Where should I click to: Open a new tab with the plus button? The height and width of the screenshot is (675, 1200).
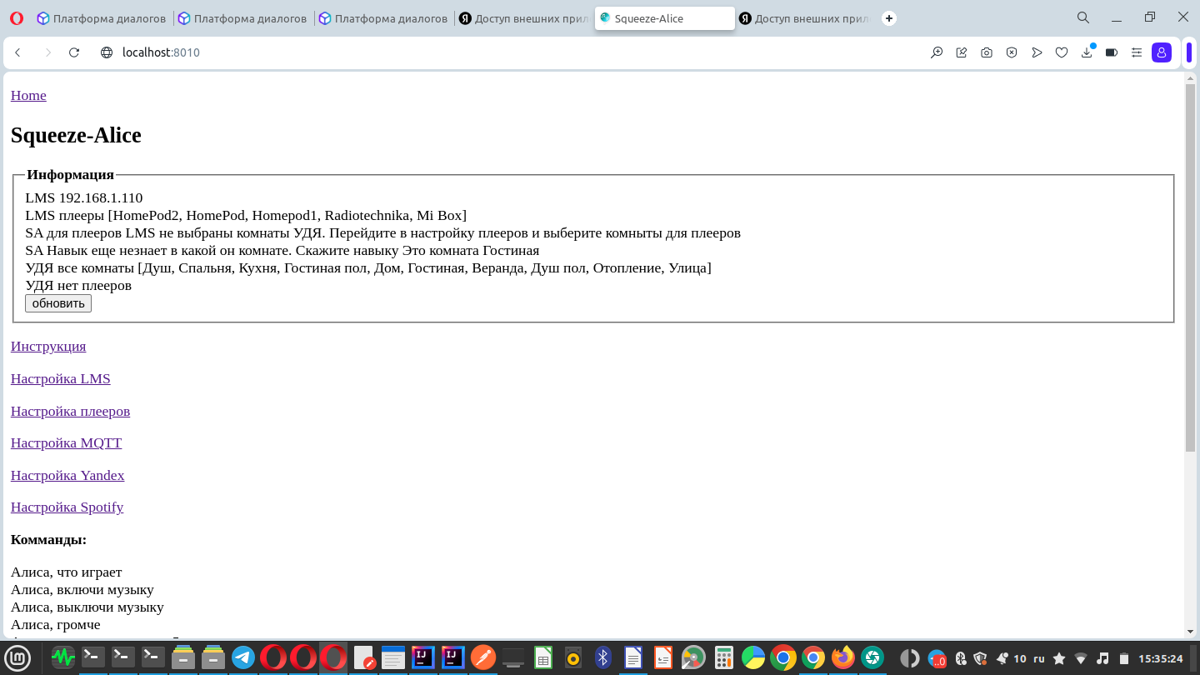889,18
